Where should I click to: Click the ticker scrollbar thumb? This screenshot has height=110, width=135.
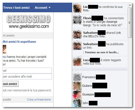pos(130,23)
